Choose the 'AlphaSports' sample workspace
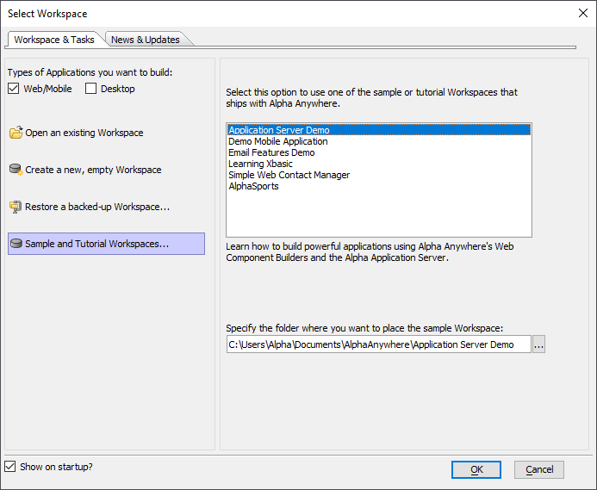This screenshot has height=490, width=597. click(379, 186)
